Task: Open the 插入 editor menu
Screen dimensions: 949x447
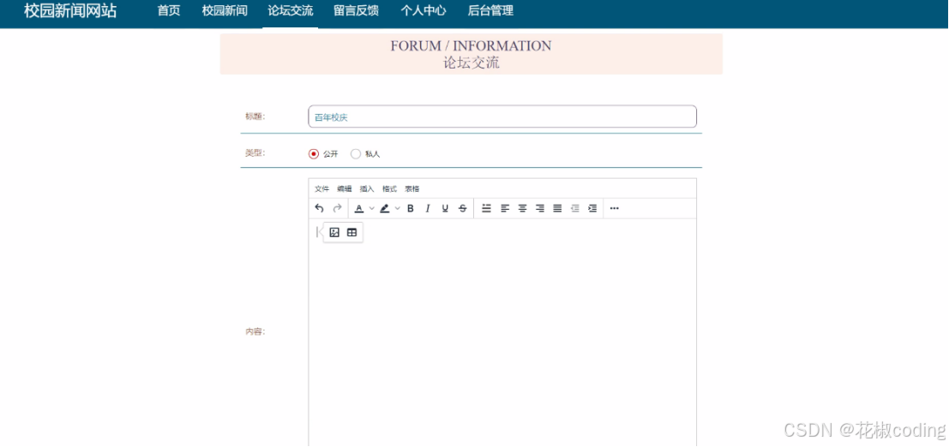Action: tap(367, 188)
